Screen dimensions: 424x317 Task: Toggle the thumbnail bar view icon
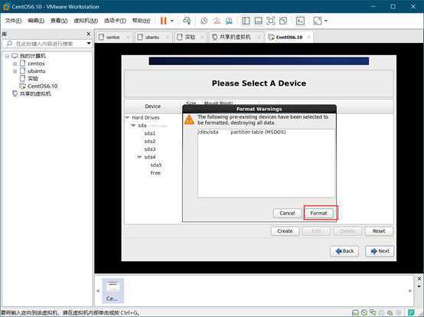coord(258,21)
